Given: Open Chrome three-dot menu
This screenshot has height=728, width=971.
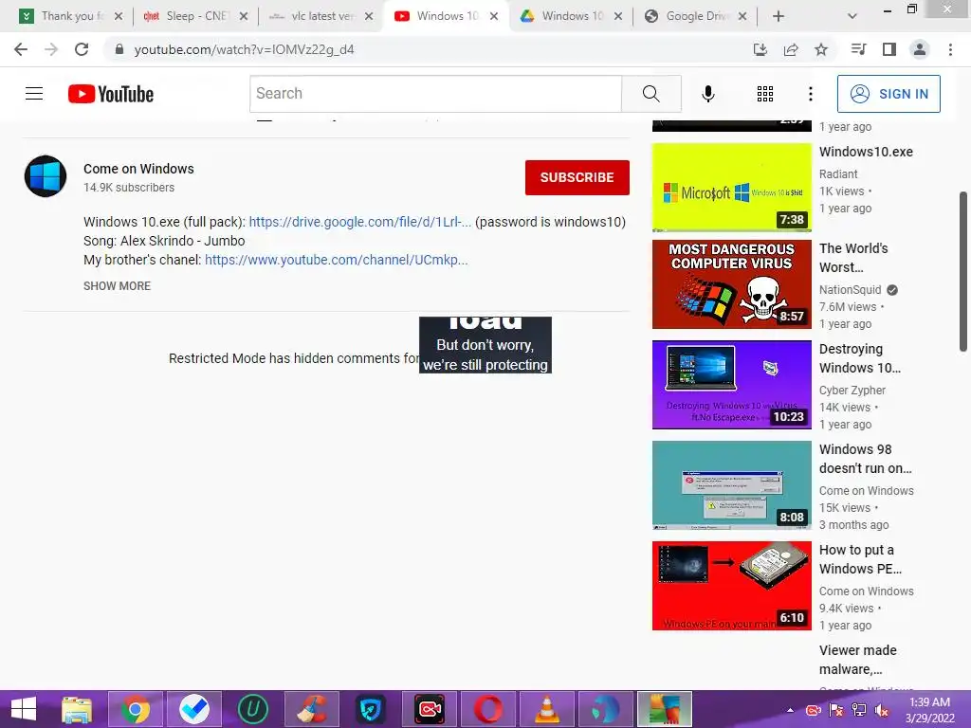Looking at the screenshot, I should point(950,49).
